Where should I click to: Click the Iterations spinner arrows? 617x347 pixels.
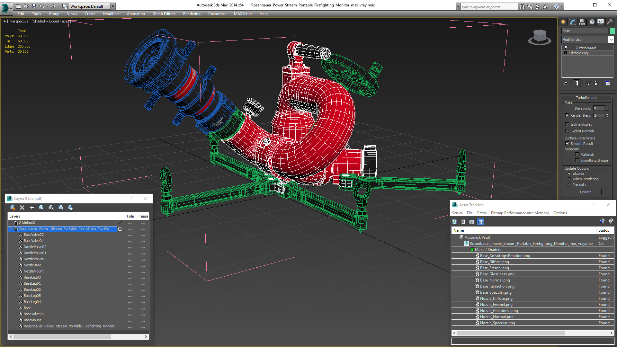[607, 108]
